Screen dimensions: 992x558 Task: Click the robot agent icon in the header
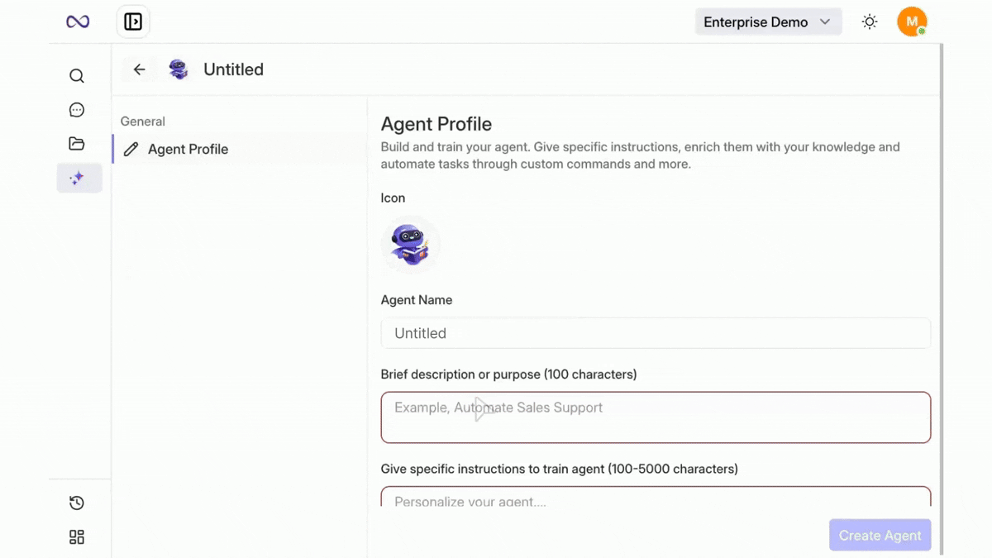[x=179, y=69]
